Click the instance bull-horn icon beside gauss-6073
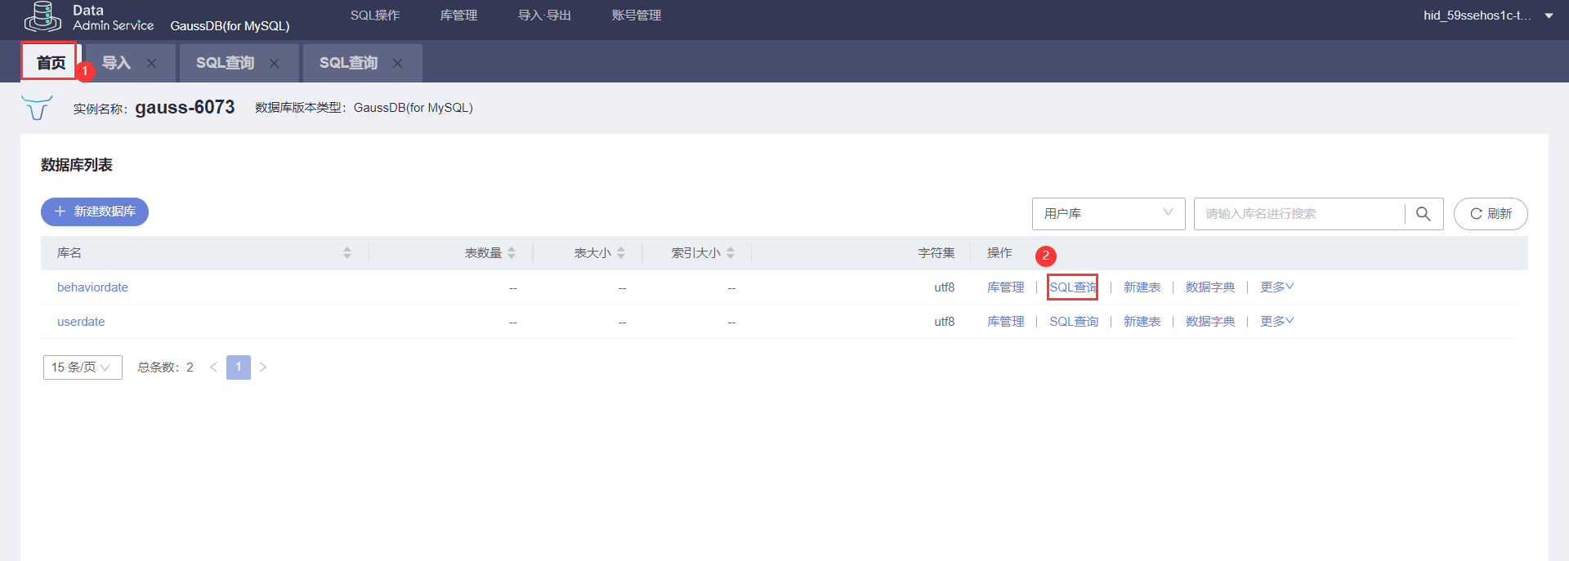 point(37,108)
